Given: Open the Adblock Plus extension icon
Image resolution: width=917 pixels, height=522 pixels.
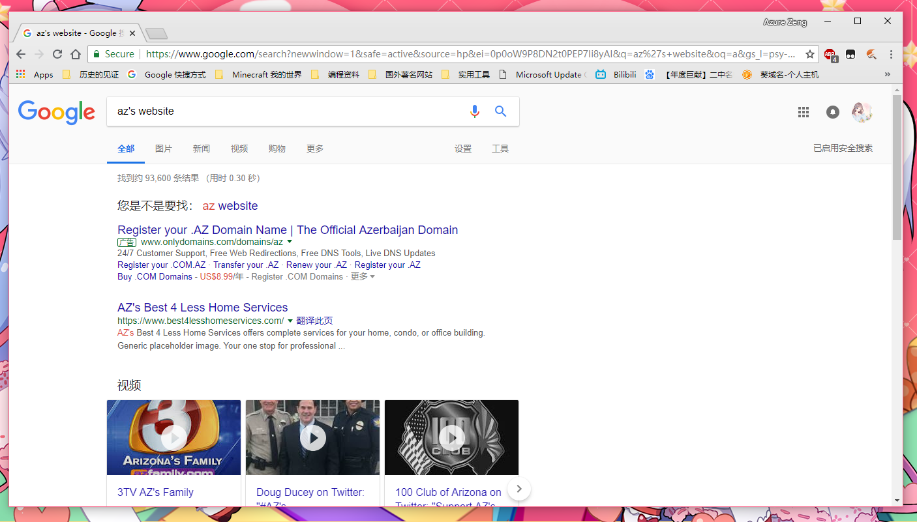Looking at the screenshot, I should click(830, 55).
